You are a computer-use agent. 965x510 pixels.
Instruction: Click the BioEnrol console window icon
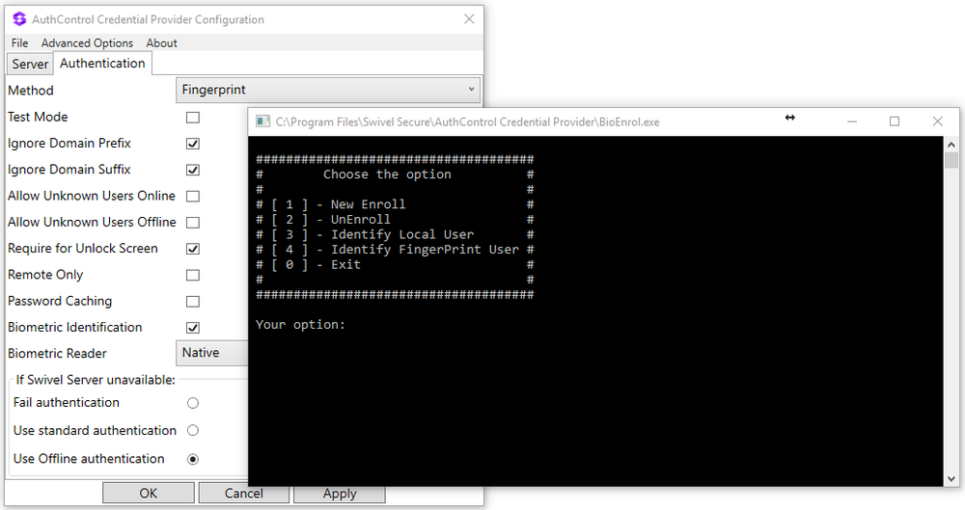coord(262,121)
